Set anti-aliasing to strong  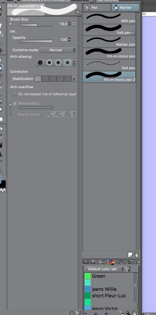point(68,63)
